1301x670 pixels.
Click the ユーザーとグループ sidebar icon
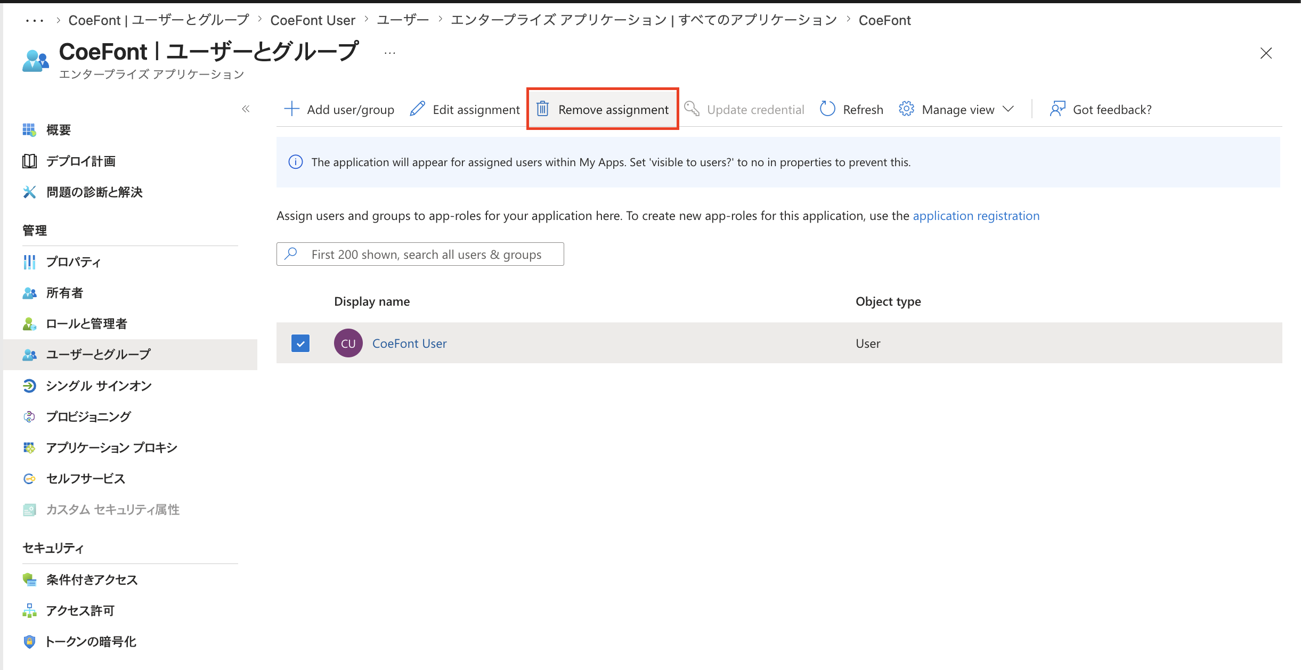tap(29, 354)
